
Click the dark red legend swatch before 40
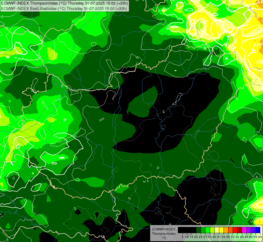coord(240,230)
